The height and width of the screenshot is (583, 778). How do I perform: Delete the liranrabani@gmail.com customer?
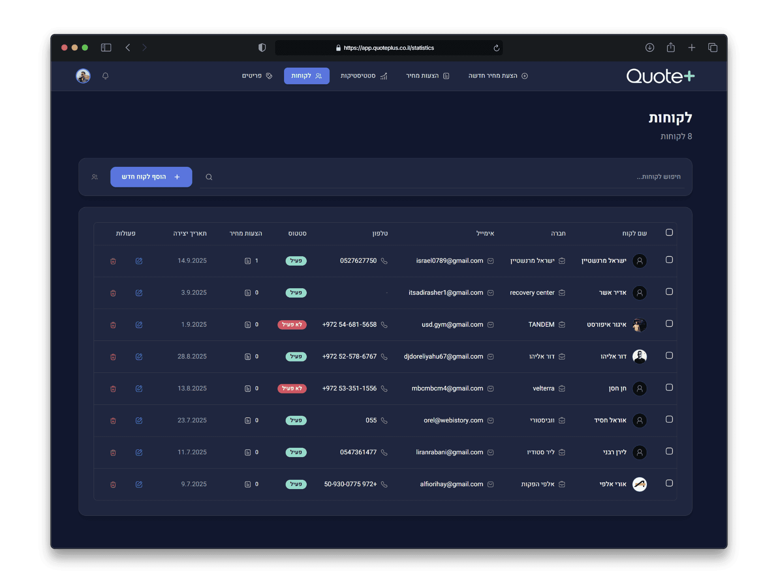(x=113, y=453)
